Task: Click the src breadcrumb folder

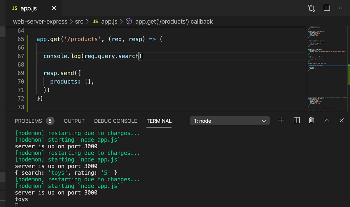Action: click(79, 22)
